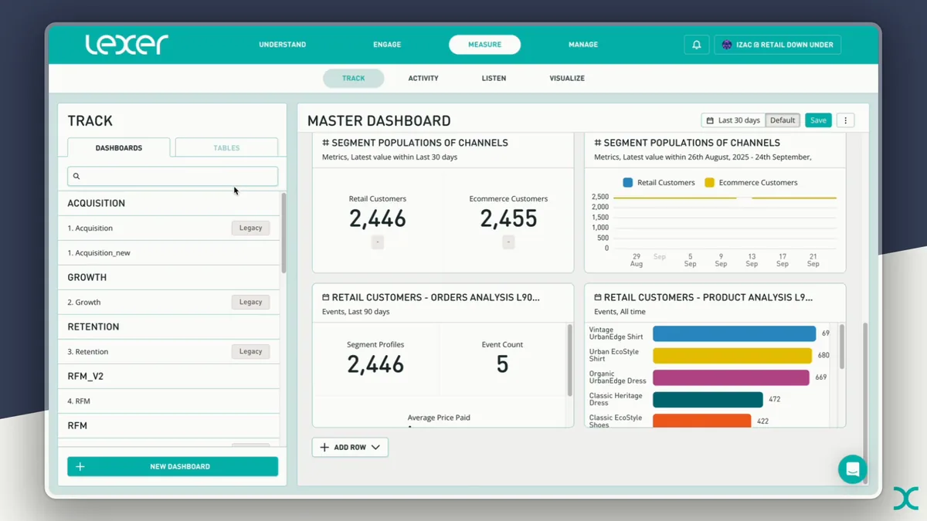Click the plus icon on New Dashboard
This screenshot has height=521, width=927.
pos(80,466)
